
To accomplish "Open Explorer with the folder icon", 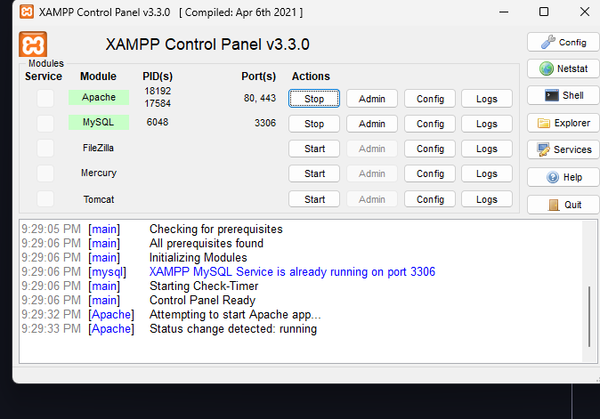I will point(564,123).
